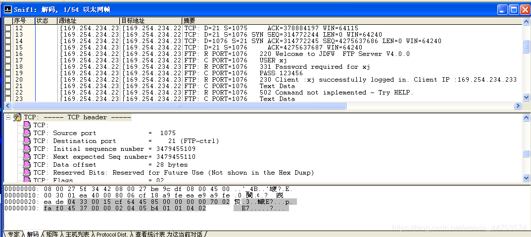Click the TCP header node icon

click(x=17, y=117)
